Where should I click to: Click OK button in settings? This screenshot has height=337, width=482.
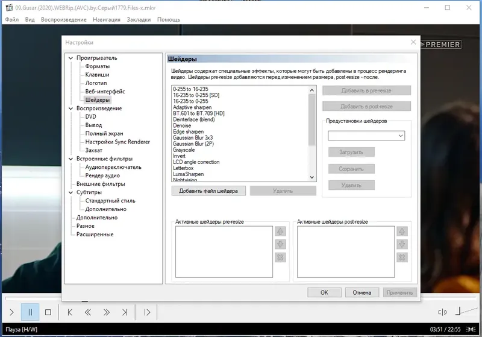click(x=324, y=292)
